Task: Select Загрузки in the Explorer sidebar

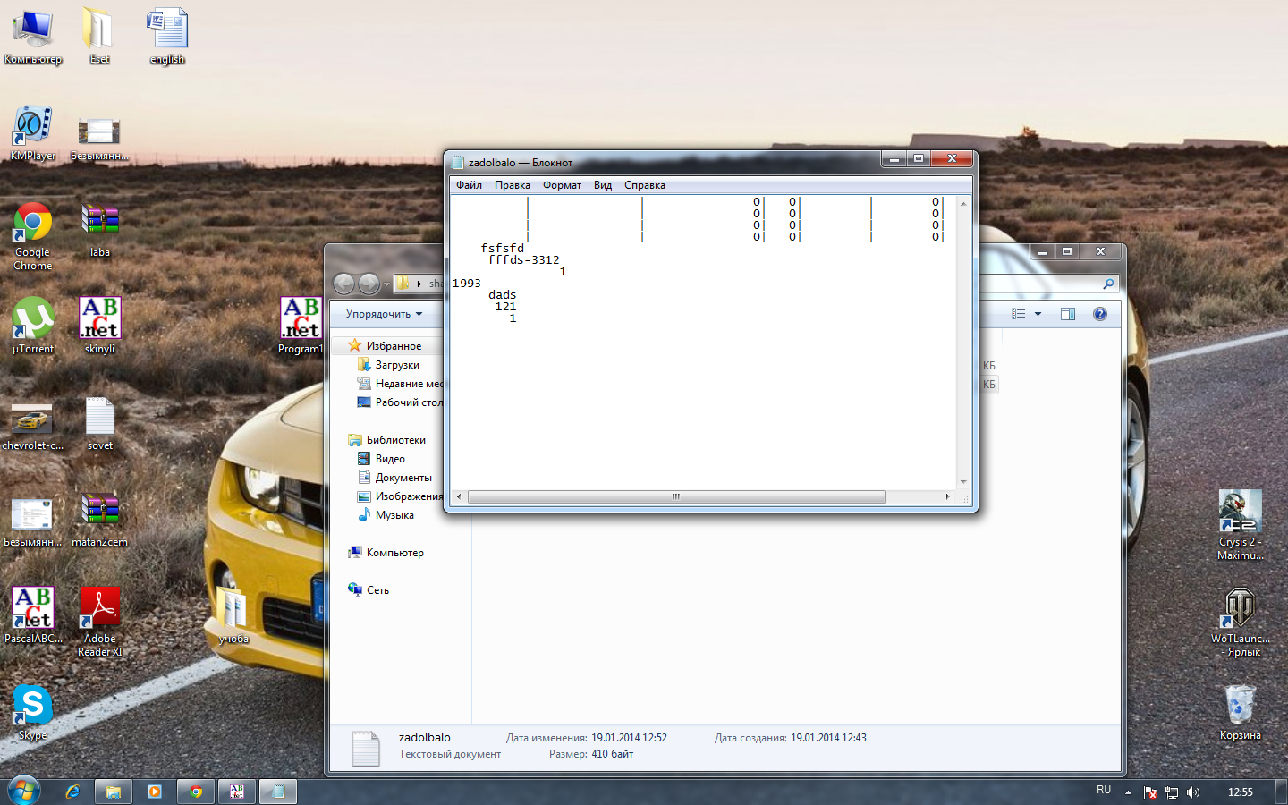Action: tap(397, 365)
